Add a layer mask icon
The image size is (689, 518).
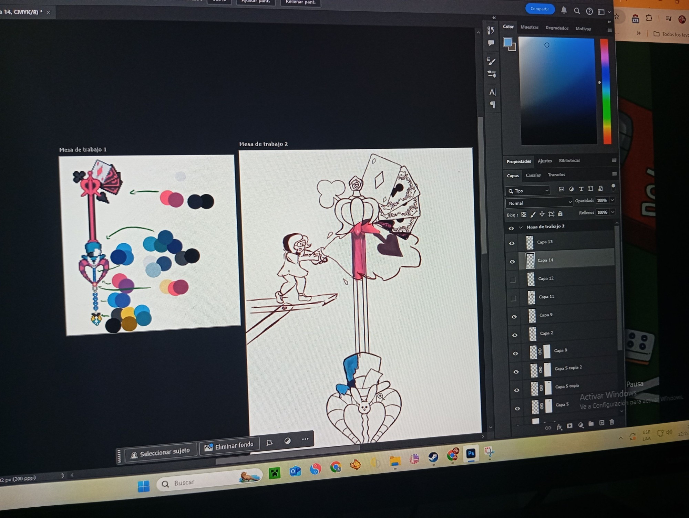[x=569, y=426]
